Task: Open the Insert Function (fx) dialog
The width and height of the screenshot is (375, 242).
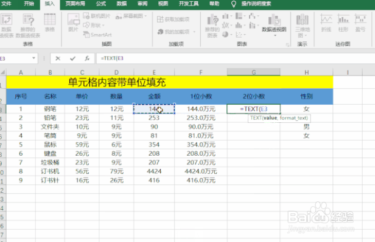Action: point(87,58)
